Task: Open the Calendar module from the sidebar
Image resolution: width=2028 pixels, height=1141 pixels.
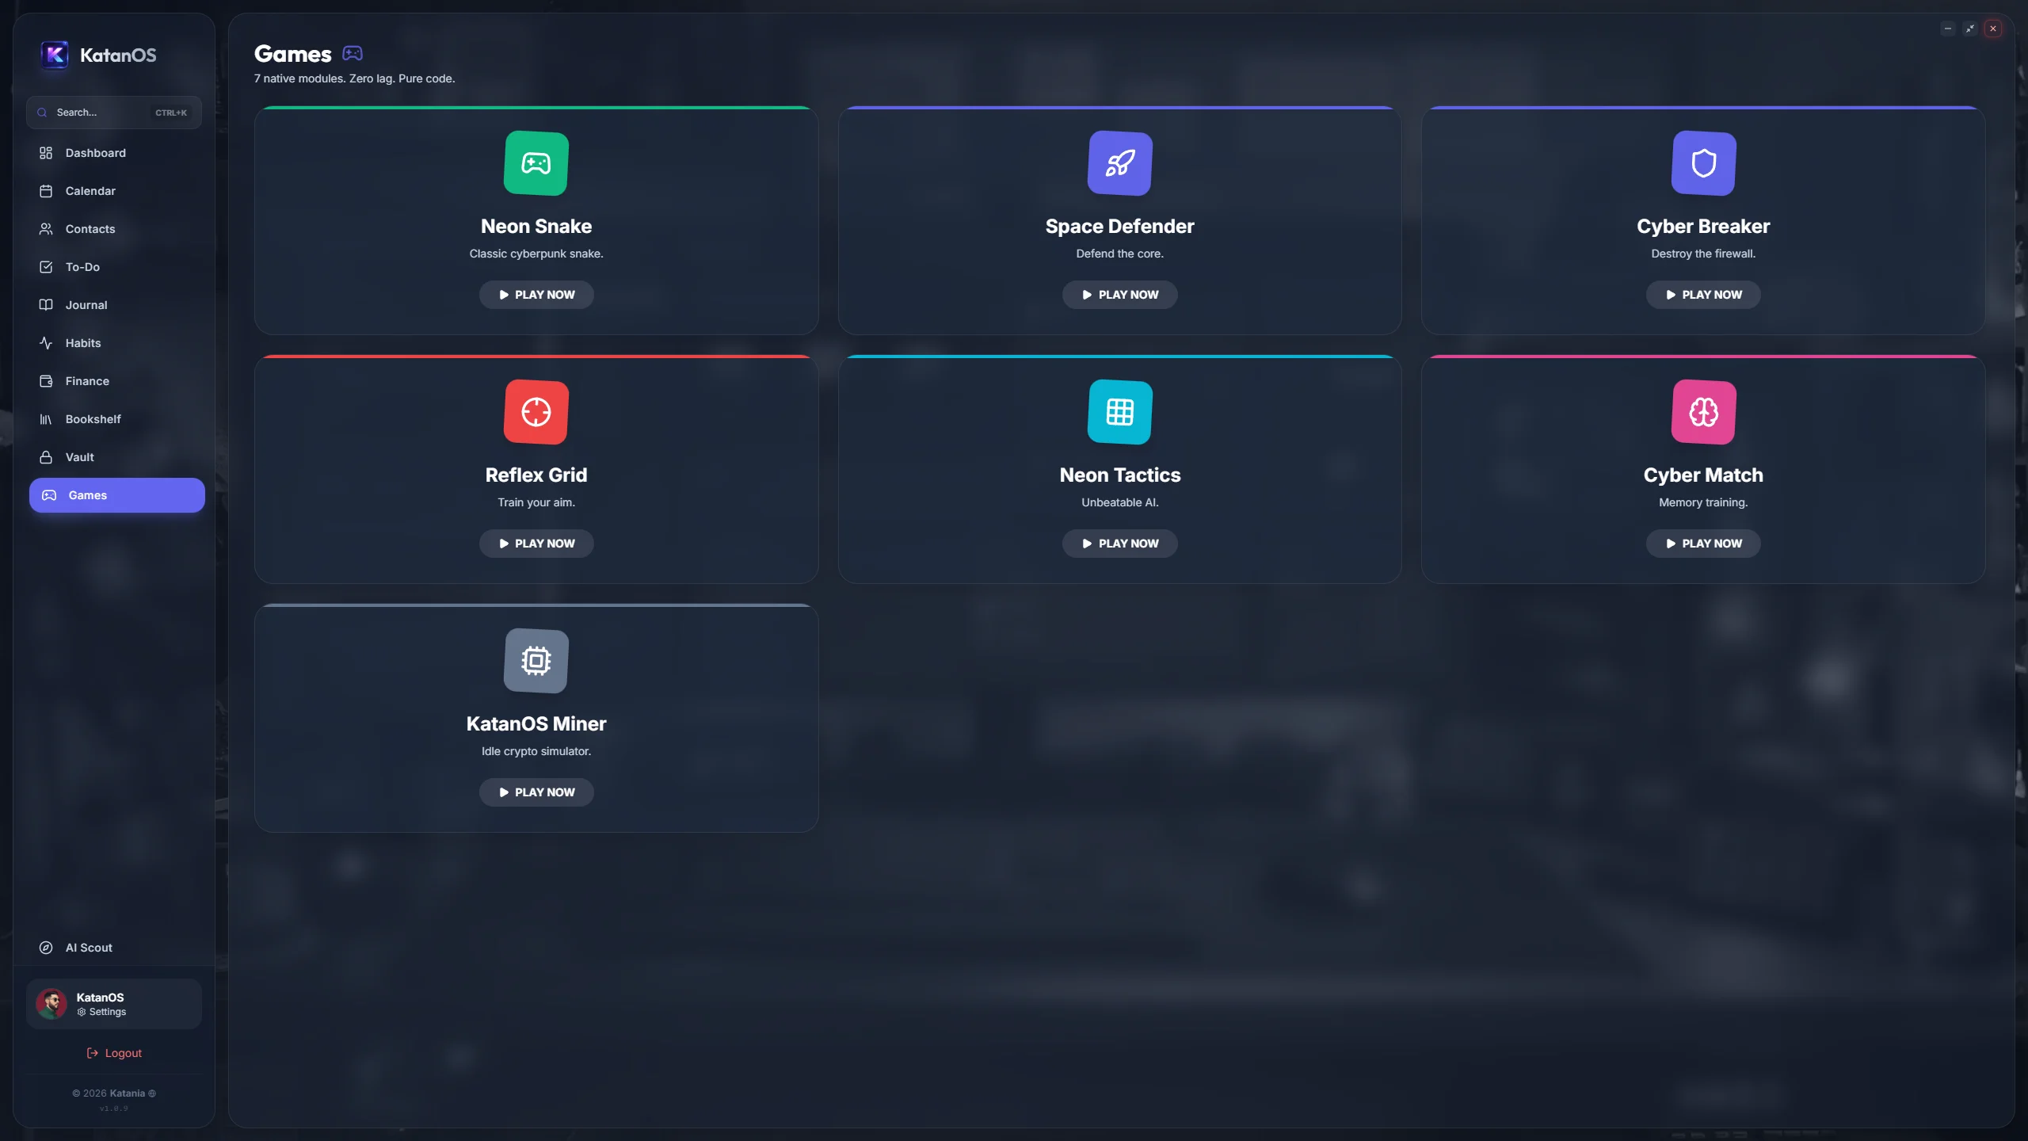Action: point(46,191)
